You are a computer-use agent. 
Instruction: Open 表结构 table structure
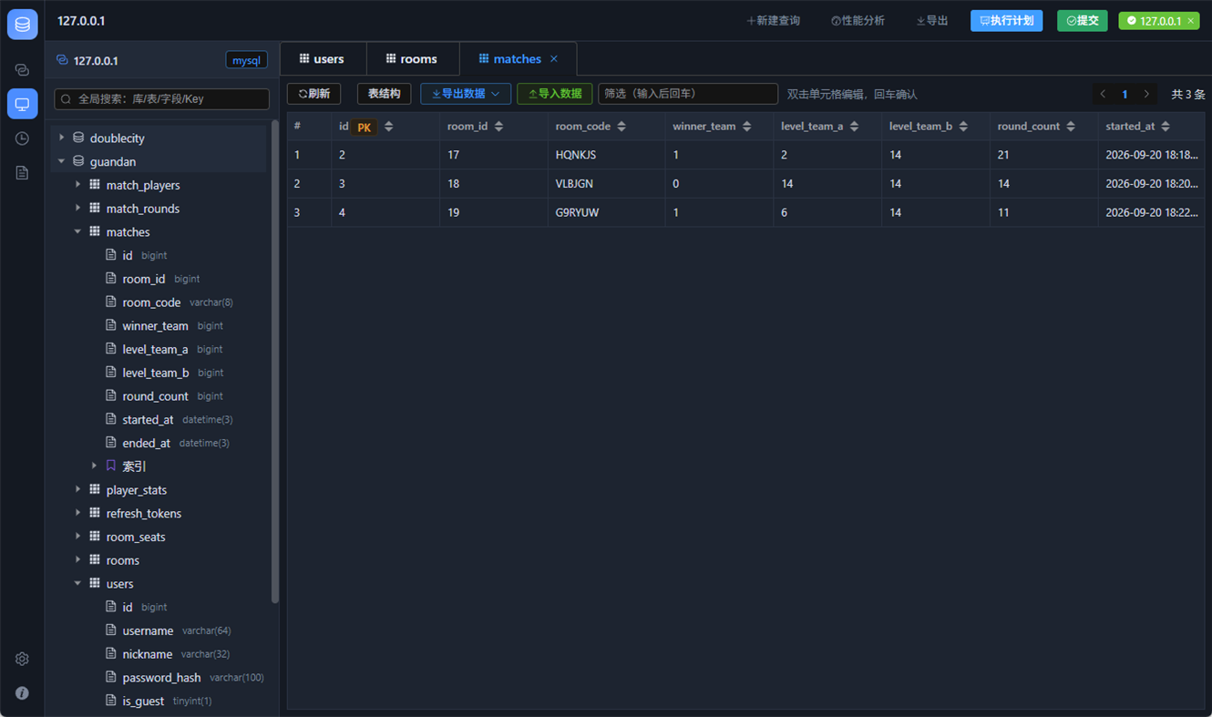385,94
